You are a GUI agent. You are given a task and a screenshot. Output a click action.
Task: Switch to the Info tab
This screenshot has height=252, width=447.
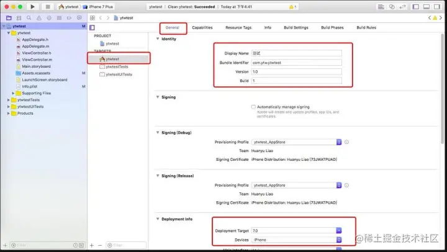click(268, 28)
